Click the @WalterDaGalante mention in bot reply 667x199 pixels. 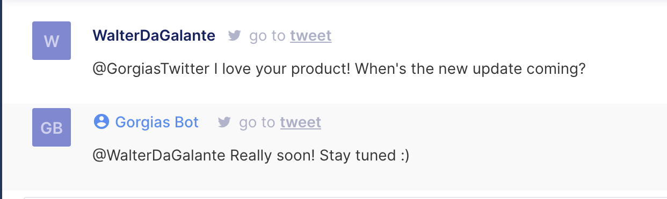pyautogui.click(x=160, y=156)
